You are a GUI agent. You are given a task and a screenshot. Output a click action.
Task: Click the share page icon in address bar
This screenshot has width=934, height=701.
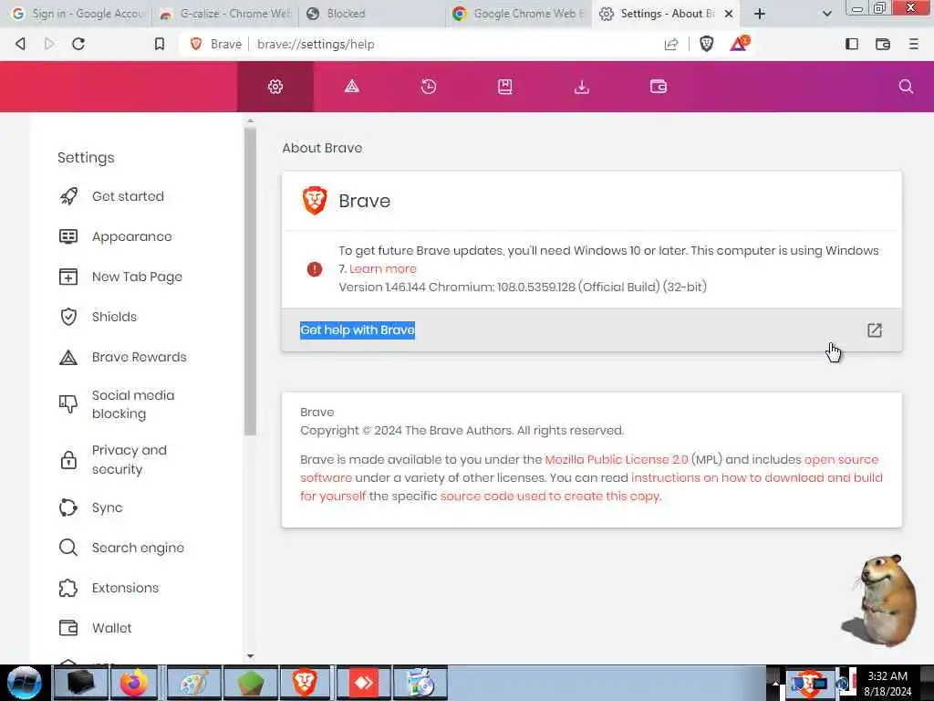coord(671,44)
